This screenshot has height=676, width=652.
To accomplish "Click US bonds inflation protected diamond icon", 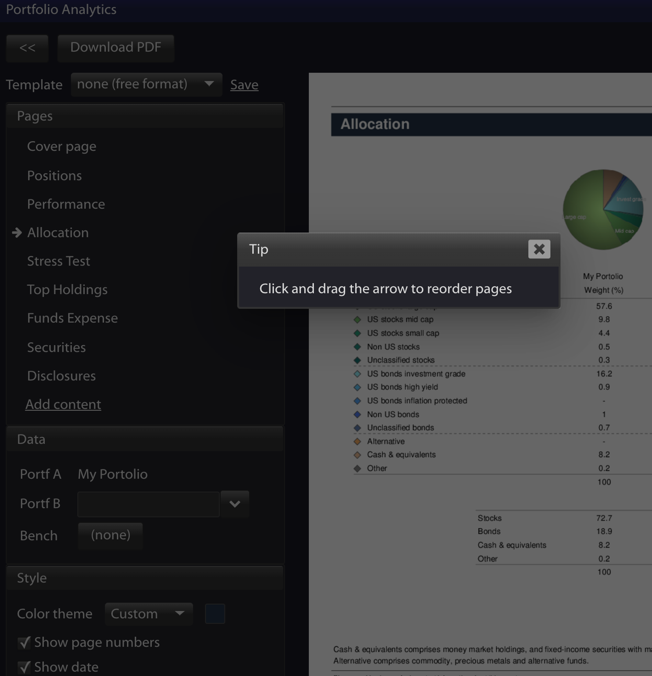I will click(x=357, y=401).
